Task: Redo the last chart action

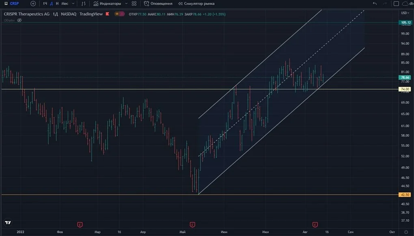Action: [385, 4]
